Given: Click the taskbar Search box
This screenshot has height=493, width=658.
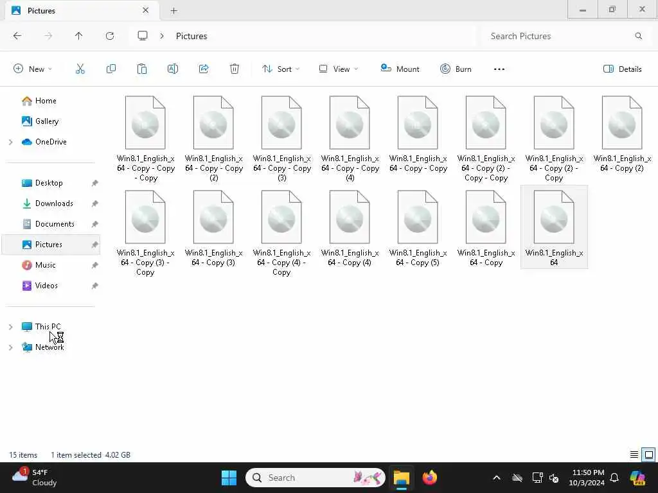Looking at the screenshot, I should (x=315, y=478).
